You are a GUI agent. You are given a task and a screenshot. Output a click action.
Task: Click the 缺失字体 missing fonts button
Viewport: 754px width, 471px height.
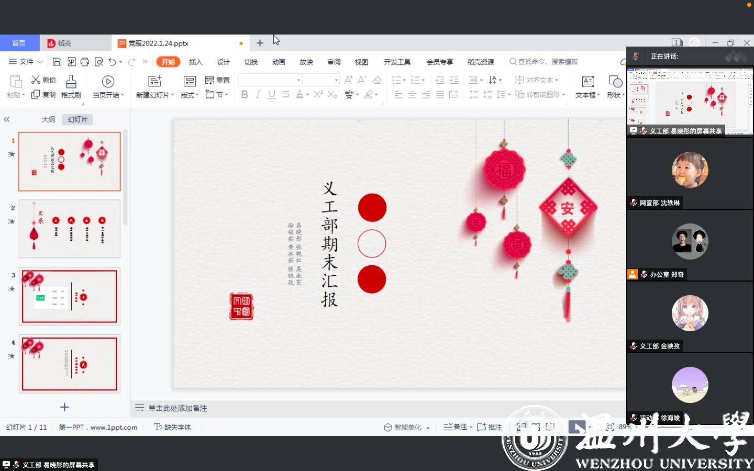(173, 427)
